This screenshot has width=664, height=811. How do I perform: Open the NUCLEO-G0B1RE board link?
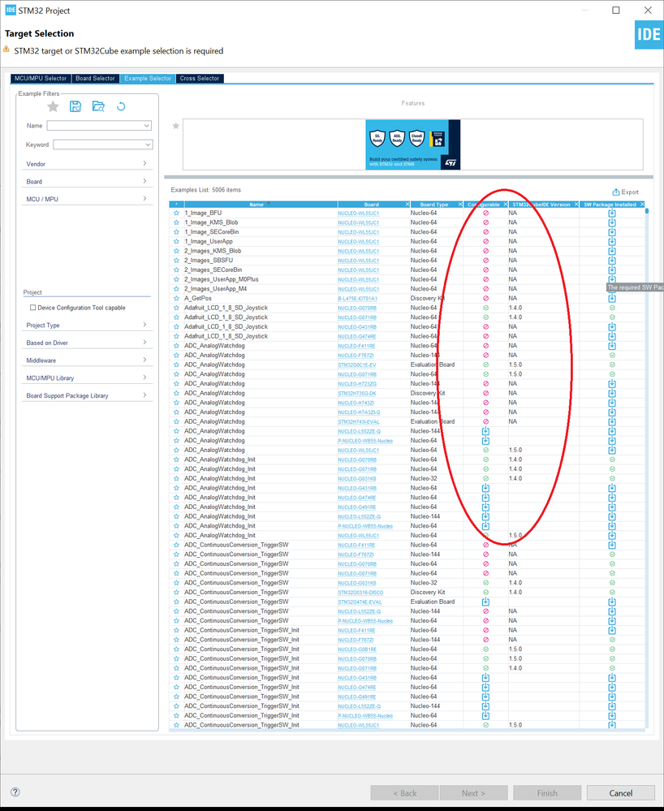tap(357, 649)
